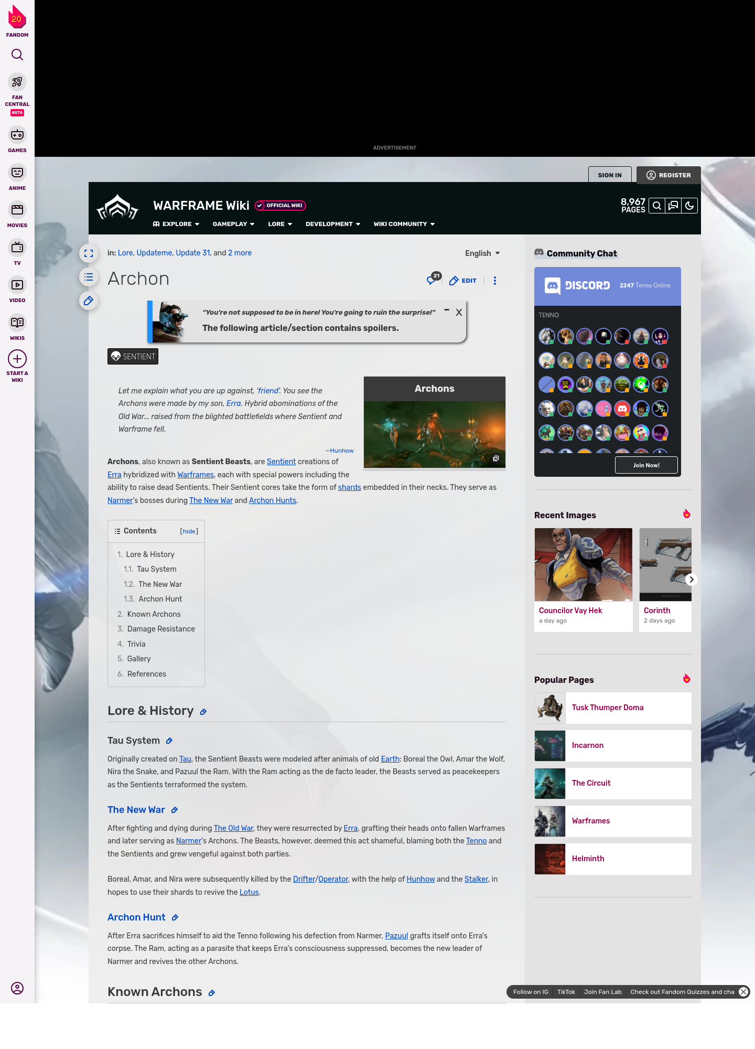Click the Start a Wiki plus icon
The width and height of the screenshot is (755, 1049).
click(x=17, y=359)
